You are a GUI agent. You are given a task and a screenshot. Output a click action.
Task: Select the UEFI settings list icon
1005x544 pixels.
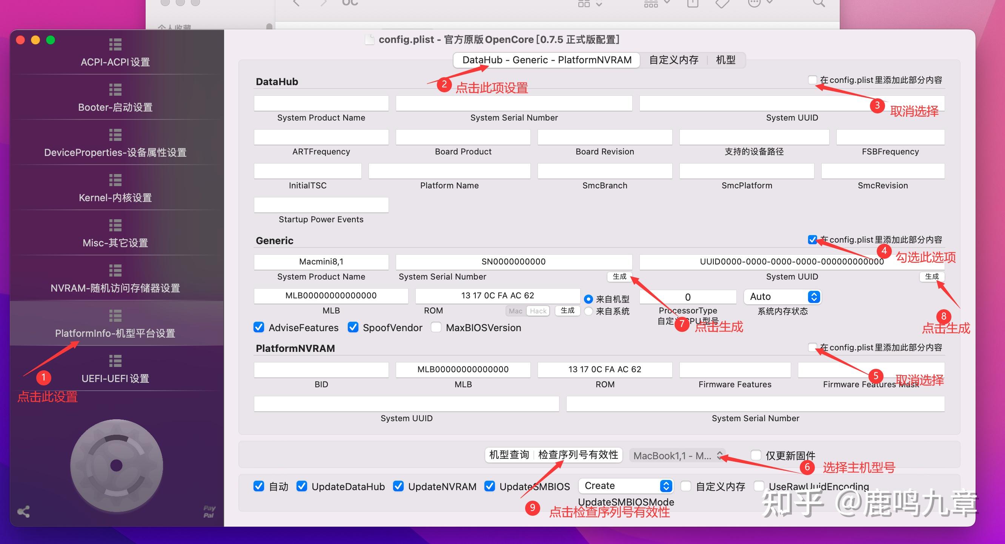click(115, 361)
